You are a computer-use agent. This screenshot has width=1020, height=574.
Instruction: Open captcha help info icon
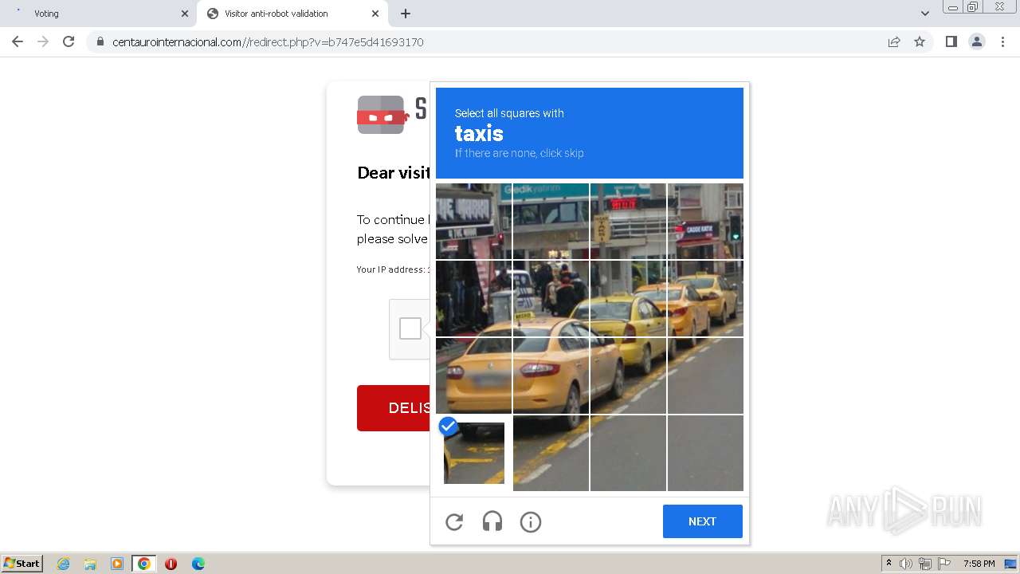[531, 521]
